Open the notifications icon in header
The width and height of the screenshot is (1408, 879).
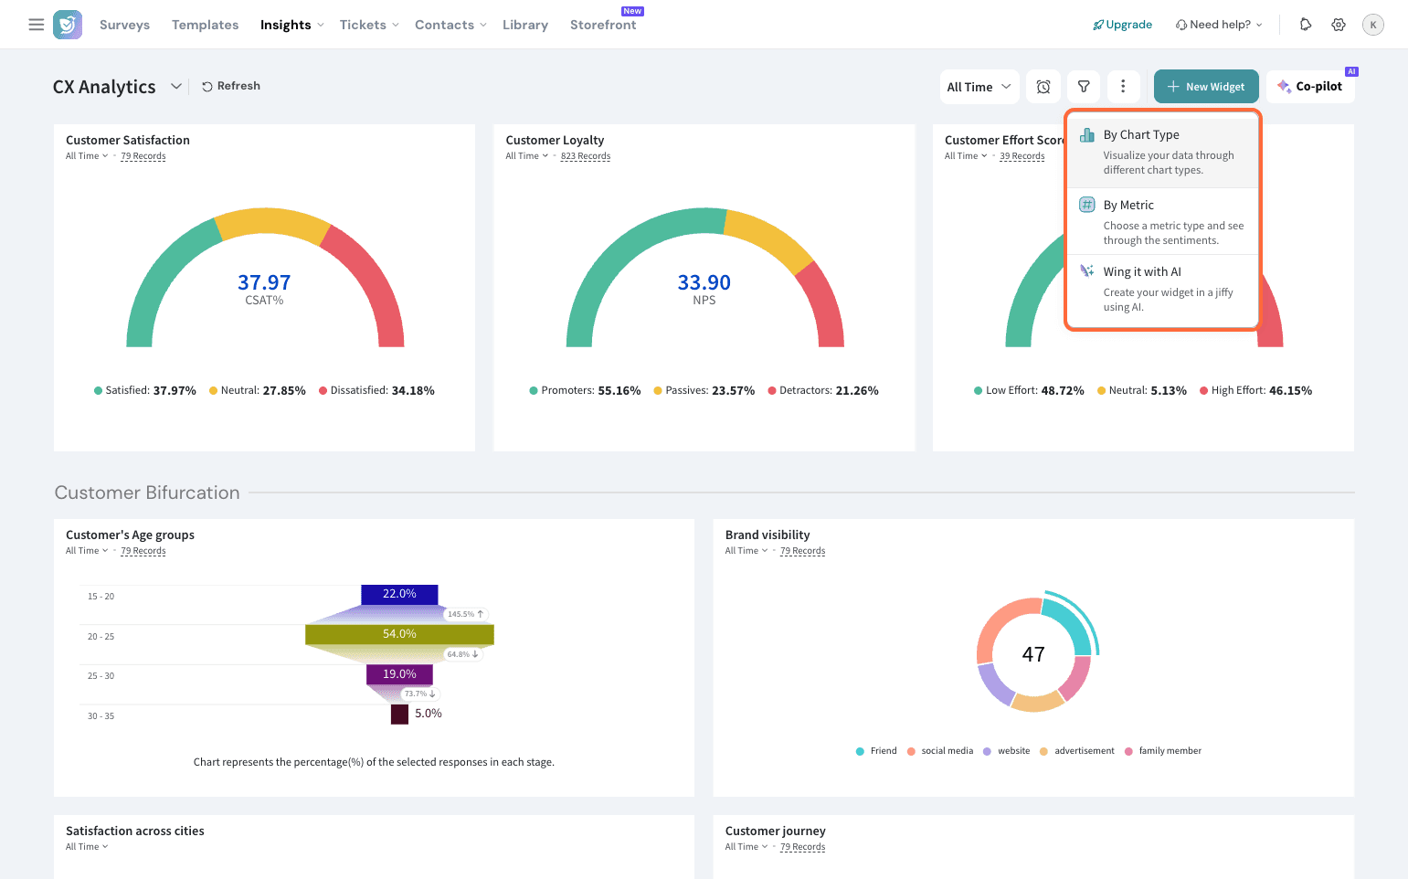(1306, 25)
